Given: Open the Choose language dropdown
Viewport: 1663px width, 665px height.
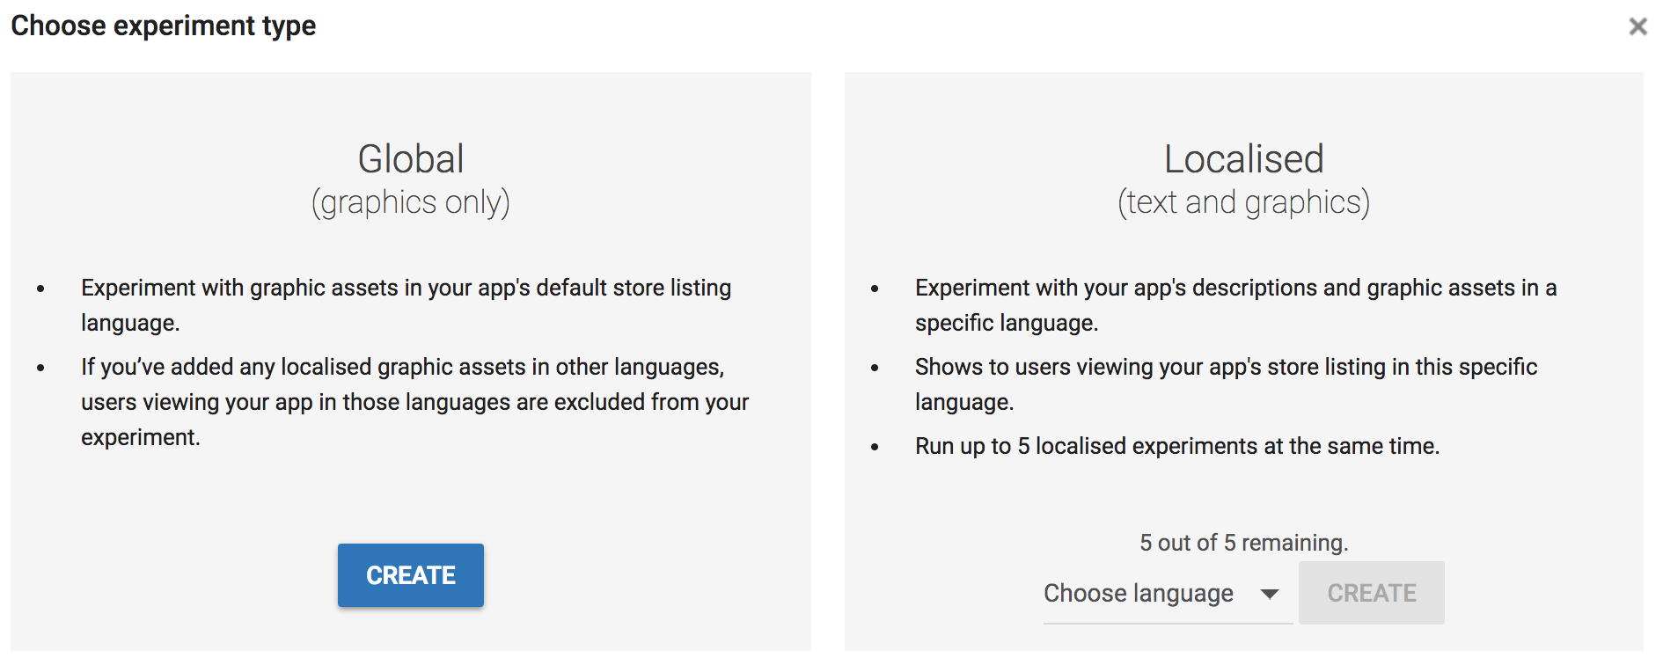Looking at the screenshot, I should [1168, 594].
